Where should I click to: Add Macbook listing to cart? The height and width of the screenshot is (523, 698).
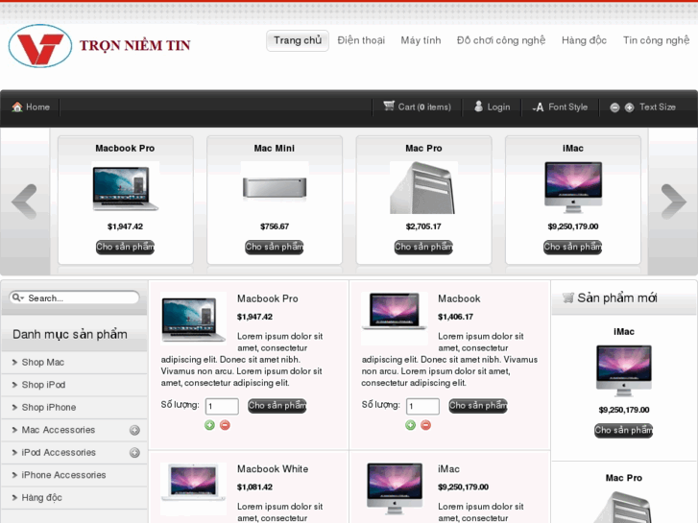pyautogui.click(x=477, y=406)
